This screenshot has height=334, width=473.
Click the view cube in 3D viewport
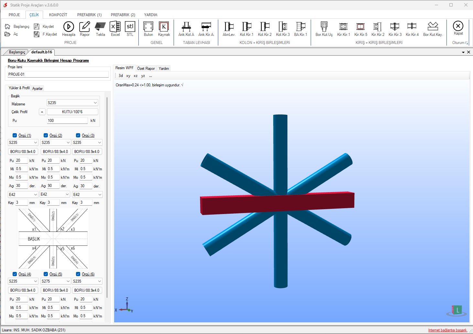tap(457, 311)
